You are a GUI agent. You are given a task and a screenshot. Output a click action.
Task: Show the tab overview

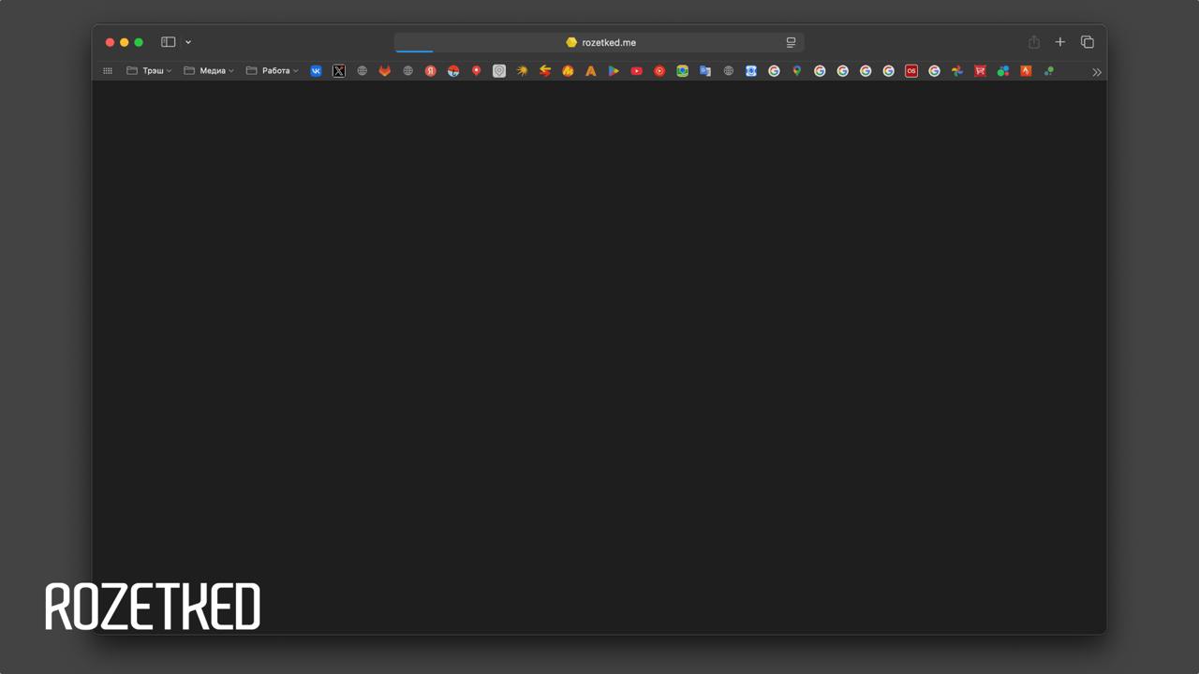(x=1088, y=42)
